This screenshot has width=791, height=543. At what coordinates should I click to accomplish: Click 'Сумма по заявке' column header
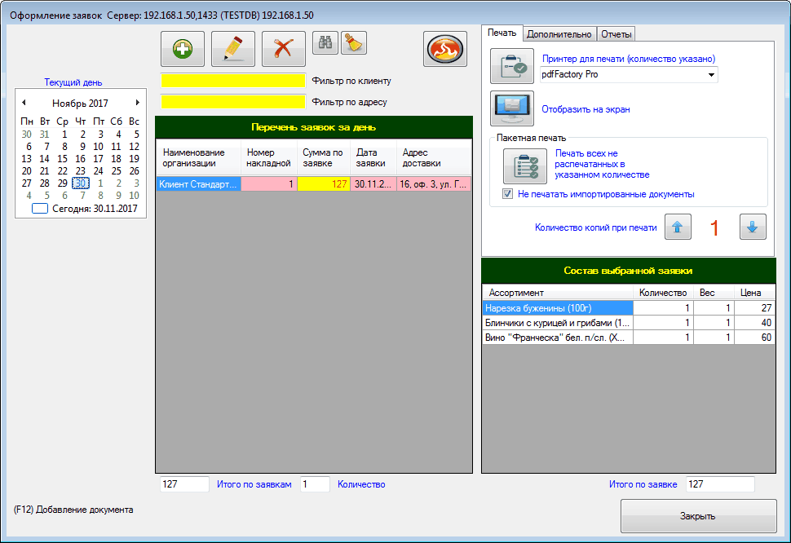[324, 158]
